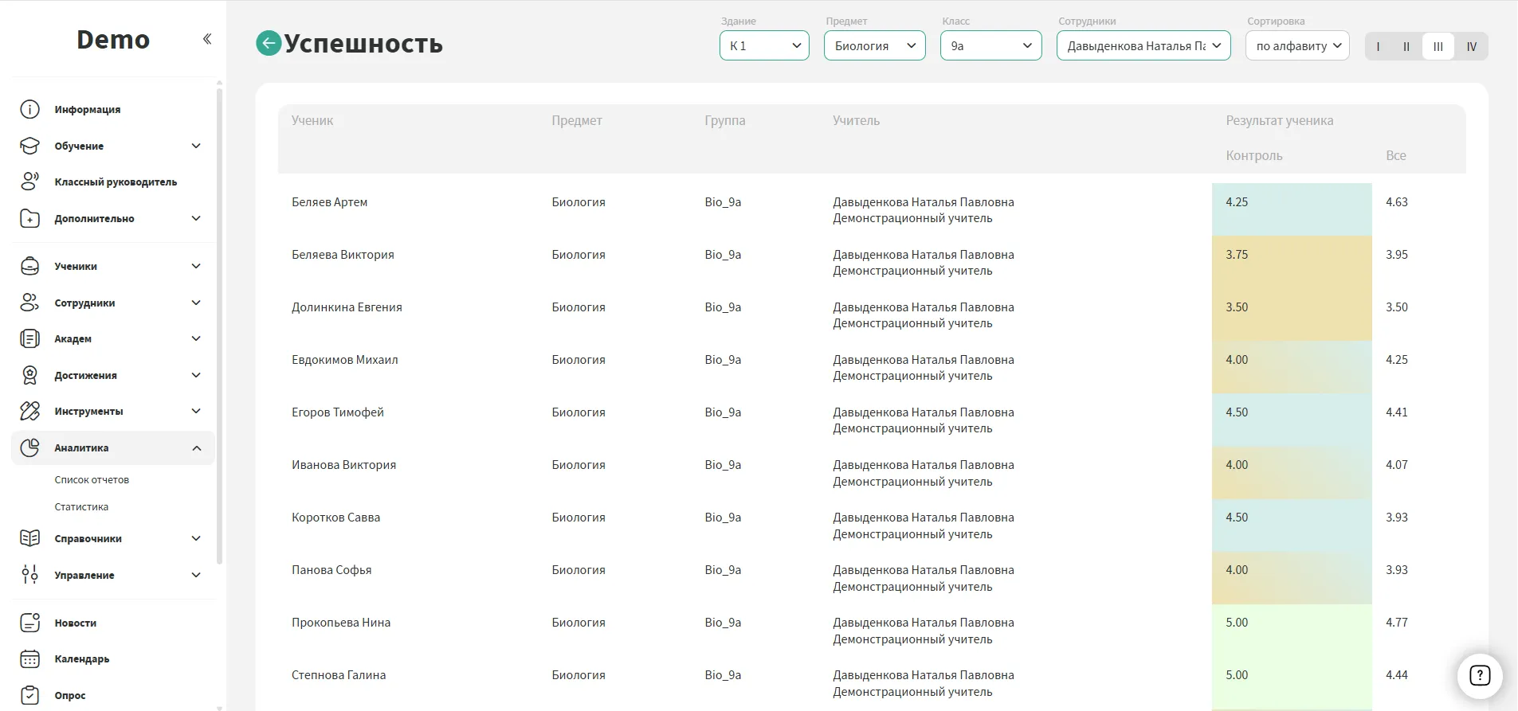This screenshot has width=1518, height=711.
Task: Open the Сортировка dropdown
Action: pos(1296,45)
